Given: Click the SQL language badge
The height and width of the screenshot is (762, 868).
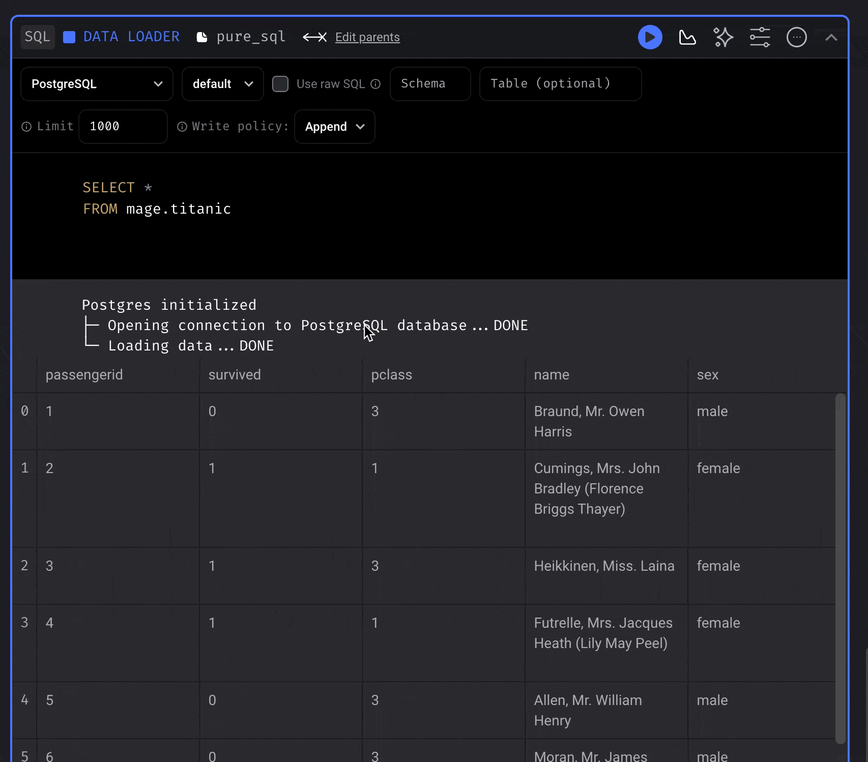Looking at the screenshot, I should click(38, 37).
